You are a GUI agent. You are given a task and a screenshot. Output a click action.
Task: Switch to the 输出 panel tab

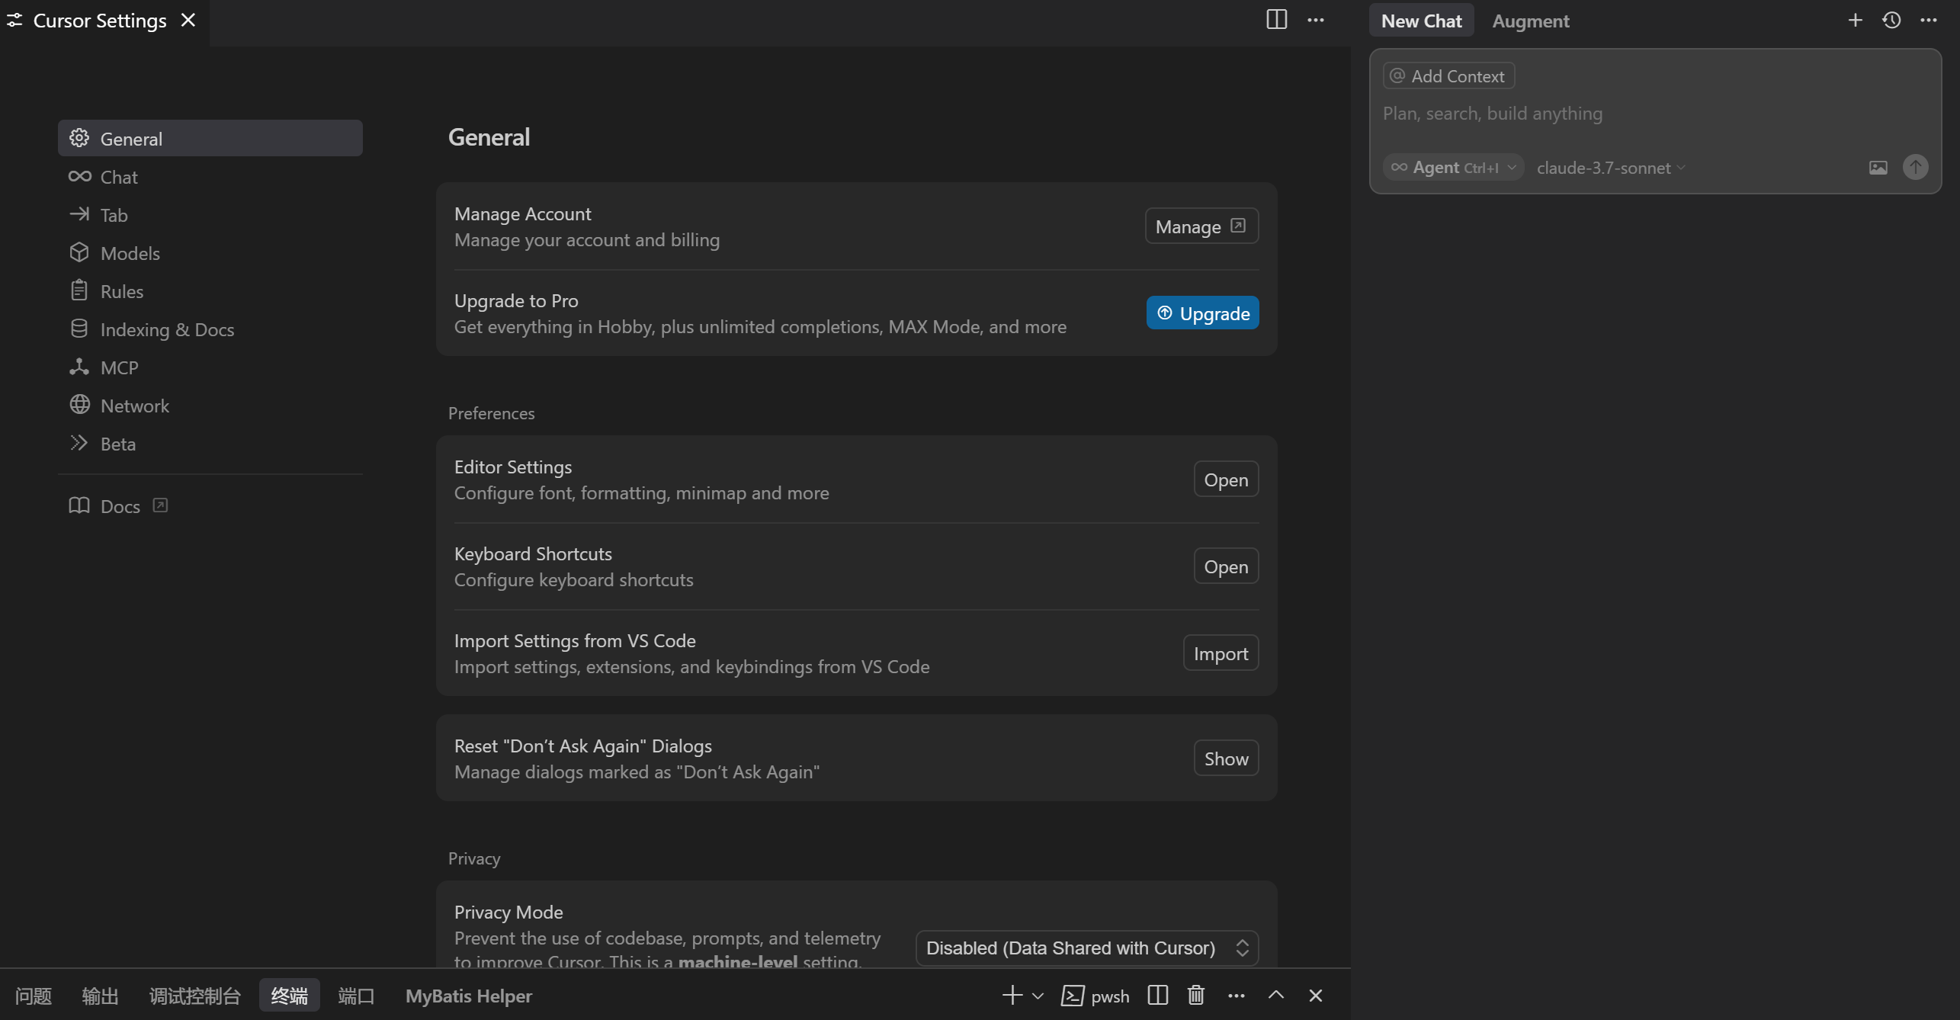[x=100, y=996]
